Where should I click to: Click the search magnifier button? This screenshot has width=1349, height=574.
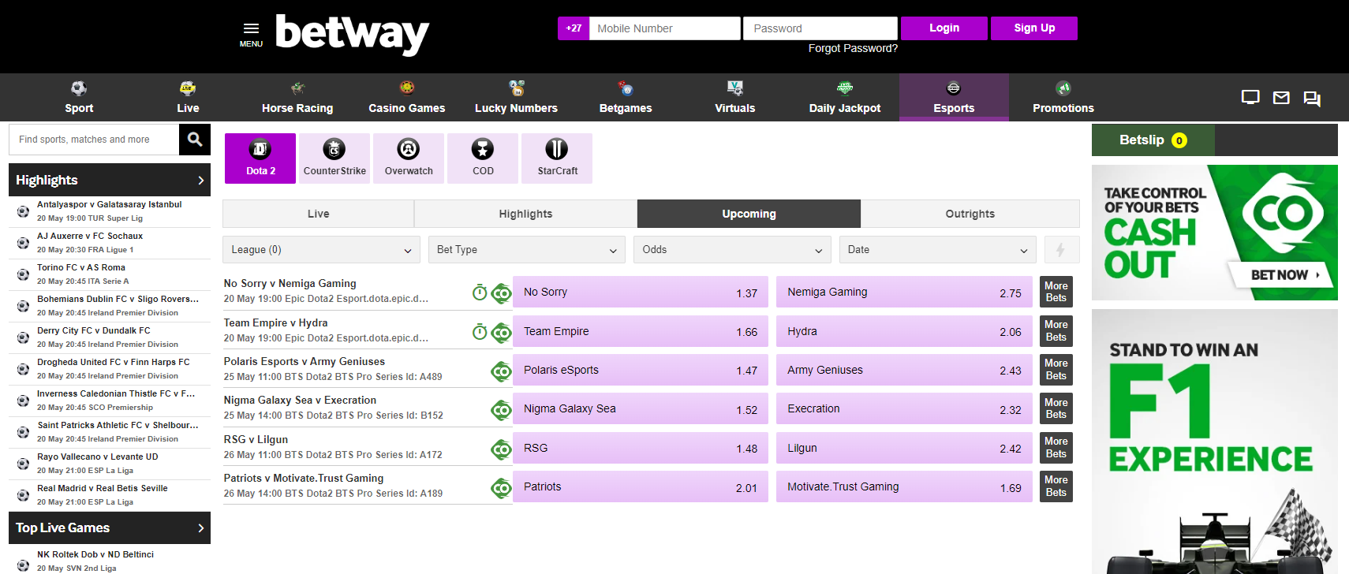pyautogui.click(x=195, y=140)
